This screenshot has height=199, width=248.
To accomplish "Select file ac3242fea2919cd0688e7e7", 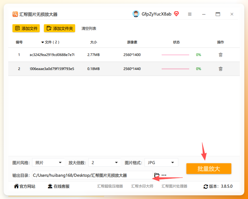I will click(52, 55).
